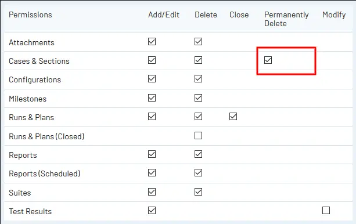
Task: Toggle Runs & Plans Close checkbox
Action: click(x=233, y=117)
